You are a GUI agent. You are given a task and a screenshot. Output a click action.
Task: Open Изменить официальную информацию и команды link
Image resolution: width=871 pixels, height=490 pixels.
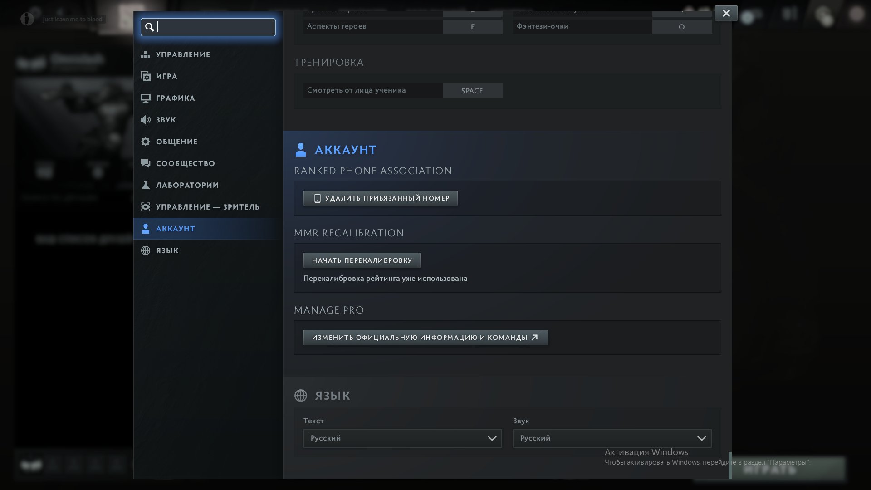coord(425,338)
